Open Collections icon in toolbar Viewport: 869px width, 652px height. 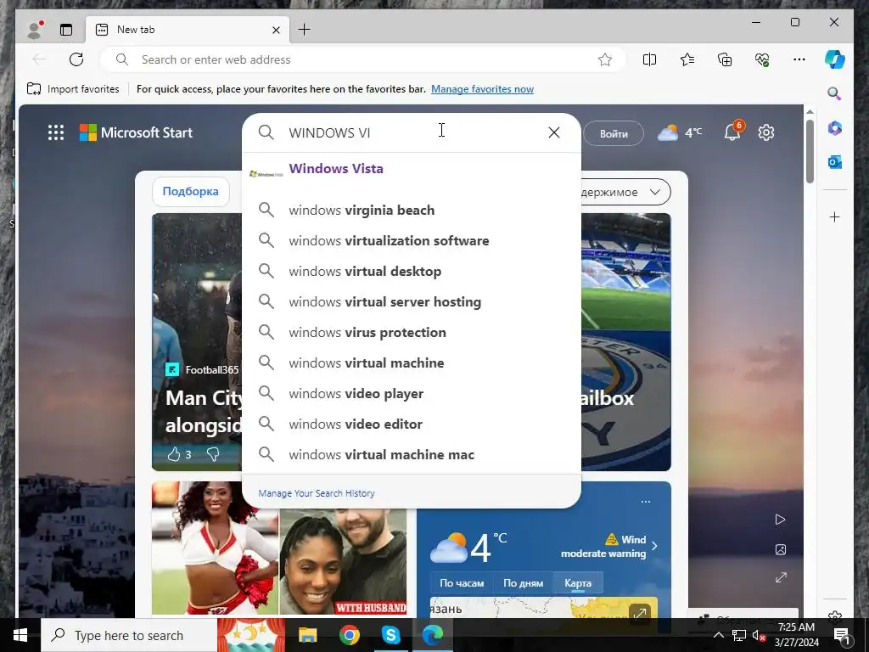click(x=725, y=59)
